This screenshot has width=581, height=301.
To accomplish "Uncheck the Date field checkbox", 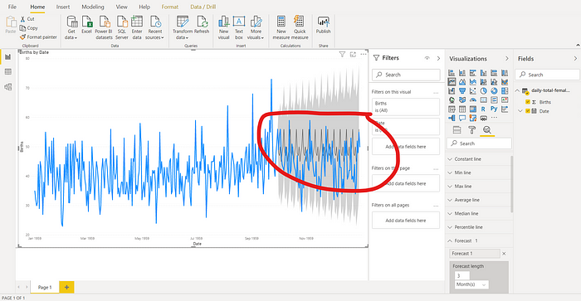I will (528, 111).
